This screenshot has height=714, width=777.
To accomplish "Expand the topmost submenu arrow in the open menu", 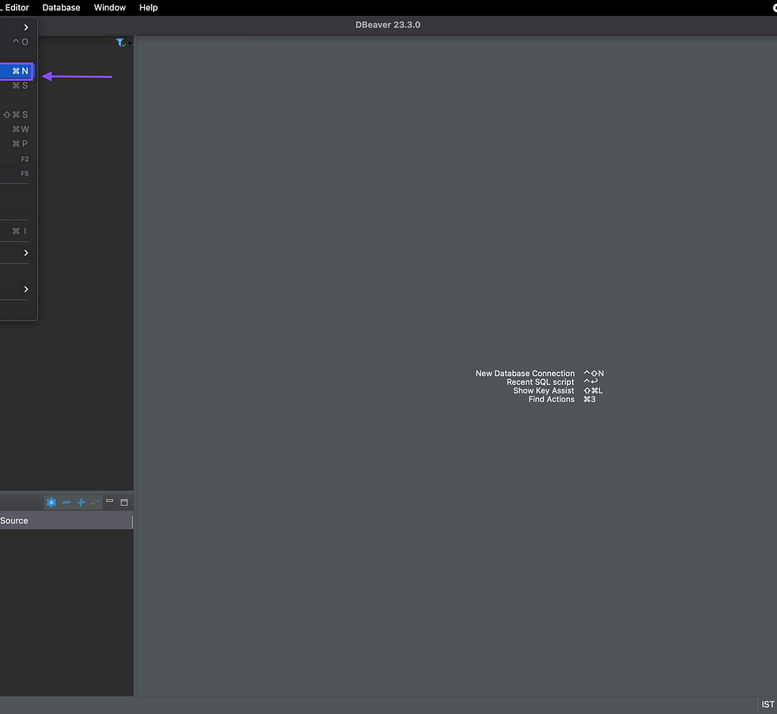I will pos(25,28).
